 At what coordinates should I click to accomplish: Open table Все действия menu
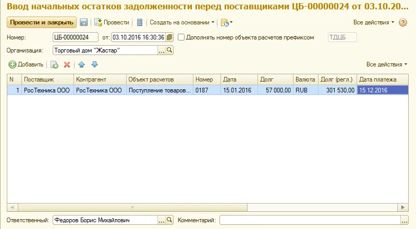(387, 64)
